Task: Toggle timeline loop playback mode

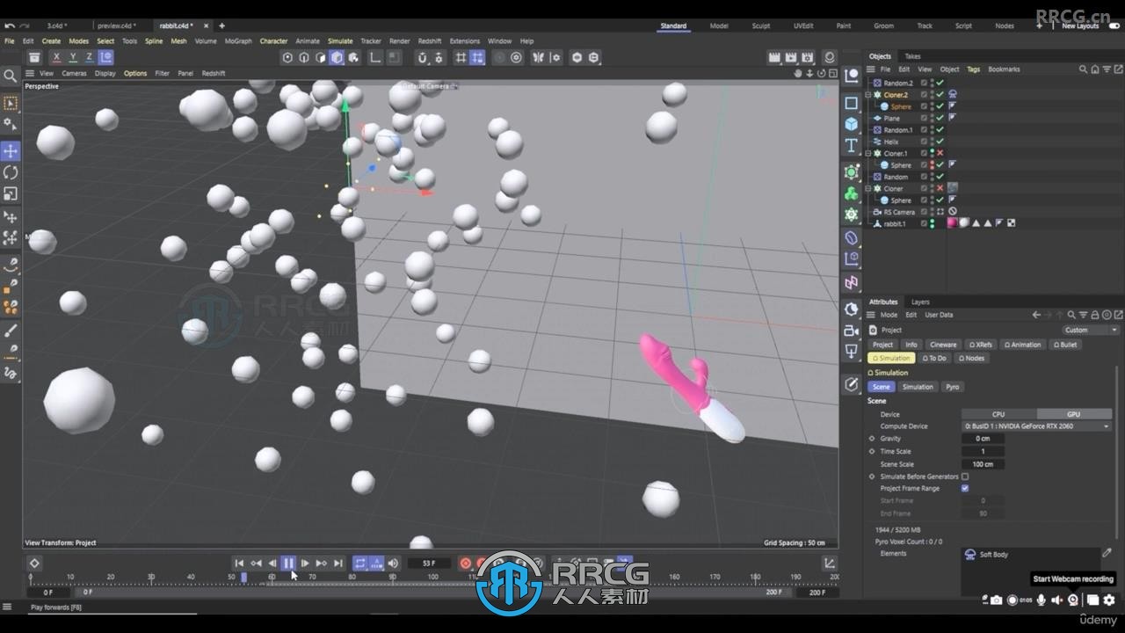Action: tap(359, 563)
